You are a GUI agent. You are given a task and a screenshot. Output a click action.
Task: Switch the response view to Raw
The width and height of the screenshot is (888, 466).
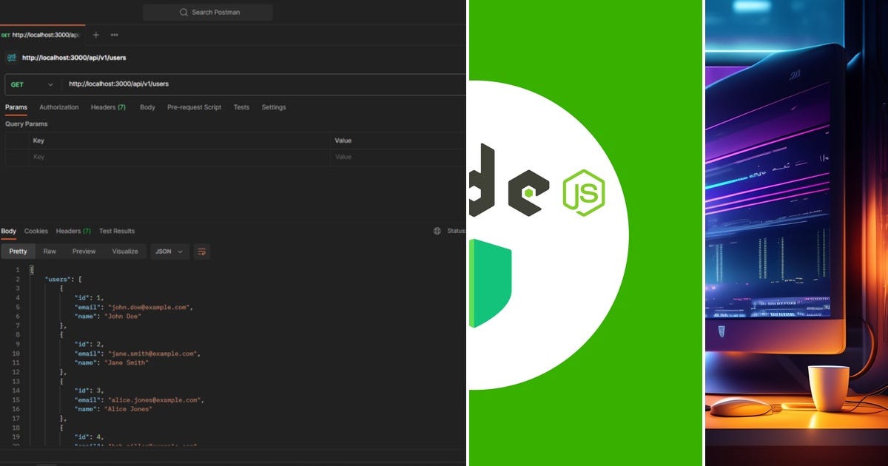click(x=50, y=251)
